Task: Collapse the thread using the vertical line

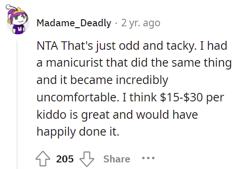Action: (17, 105)
